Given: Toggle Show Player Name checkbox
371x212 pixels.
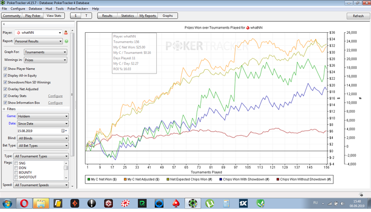Looking at the screenshot, I should pos(5,68).
